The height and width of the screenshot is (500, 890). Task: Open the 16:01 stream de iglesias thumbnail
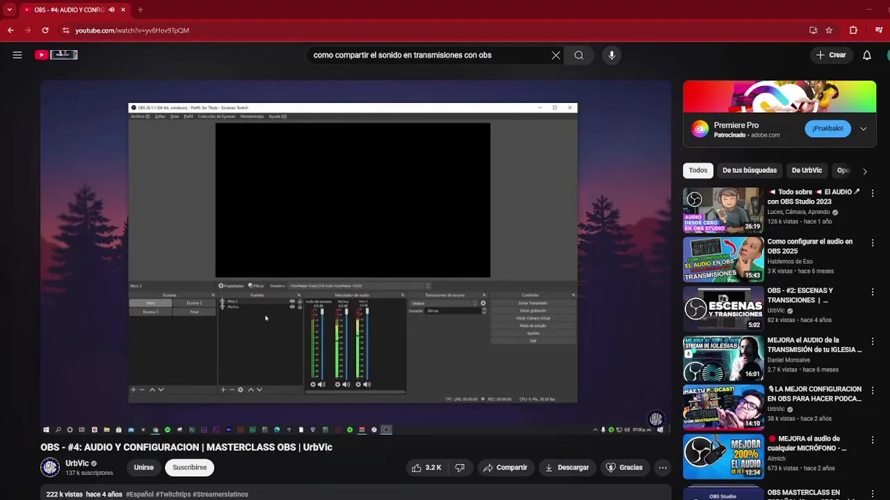[x=723, y=358]
